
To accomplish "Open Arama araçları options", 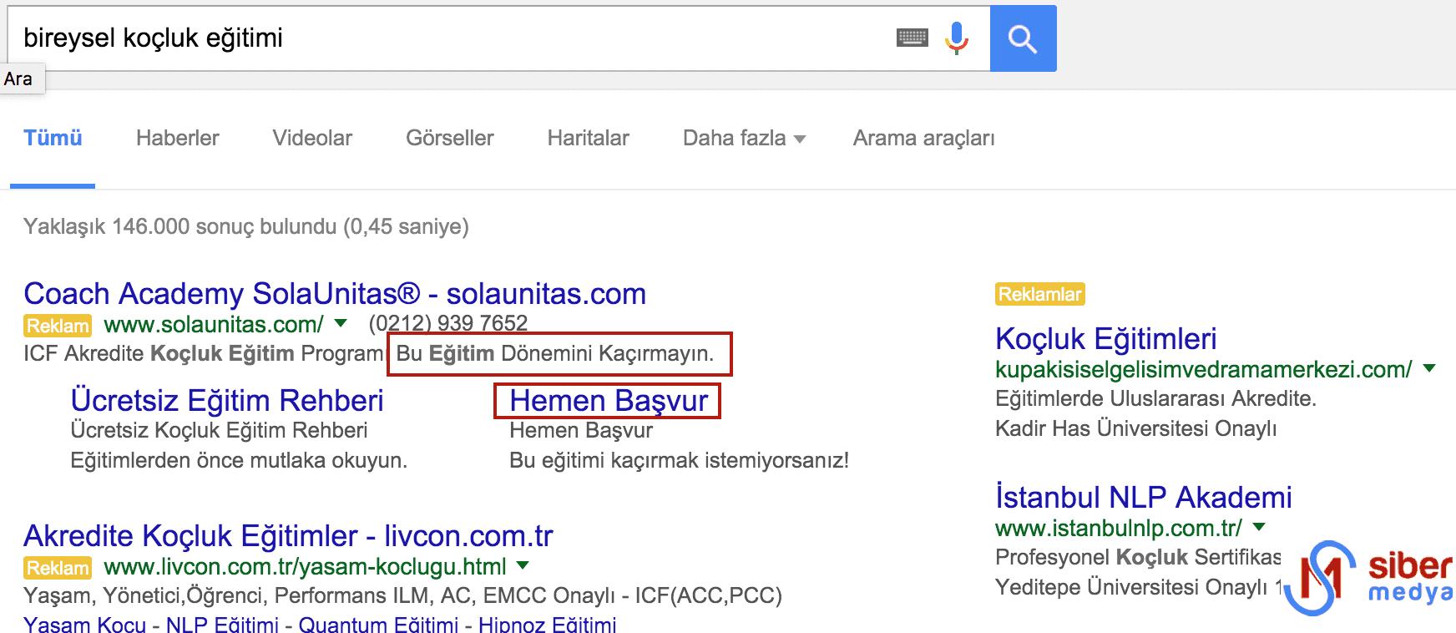I will pyautogui.click(x=924, y=138).
